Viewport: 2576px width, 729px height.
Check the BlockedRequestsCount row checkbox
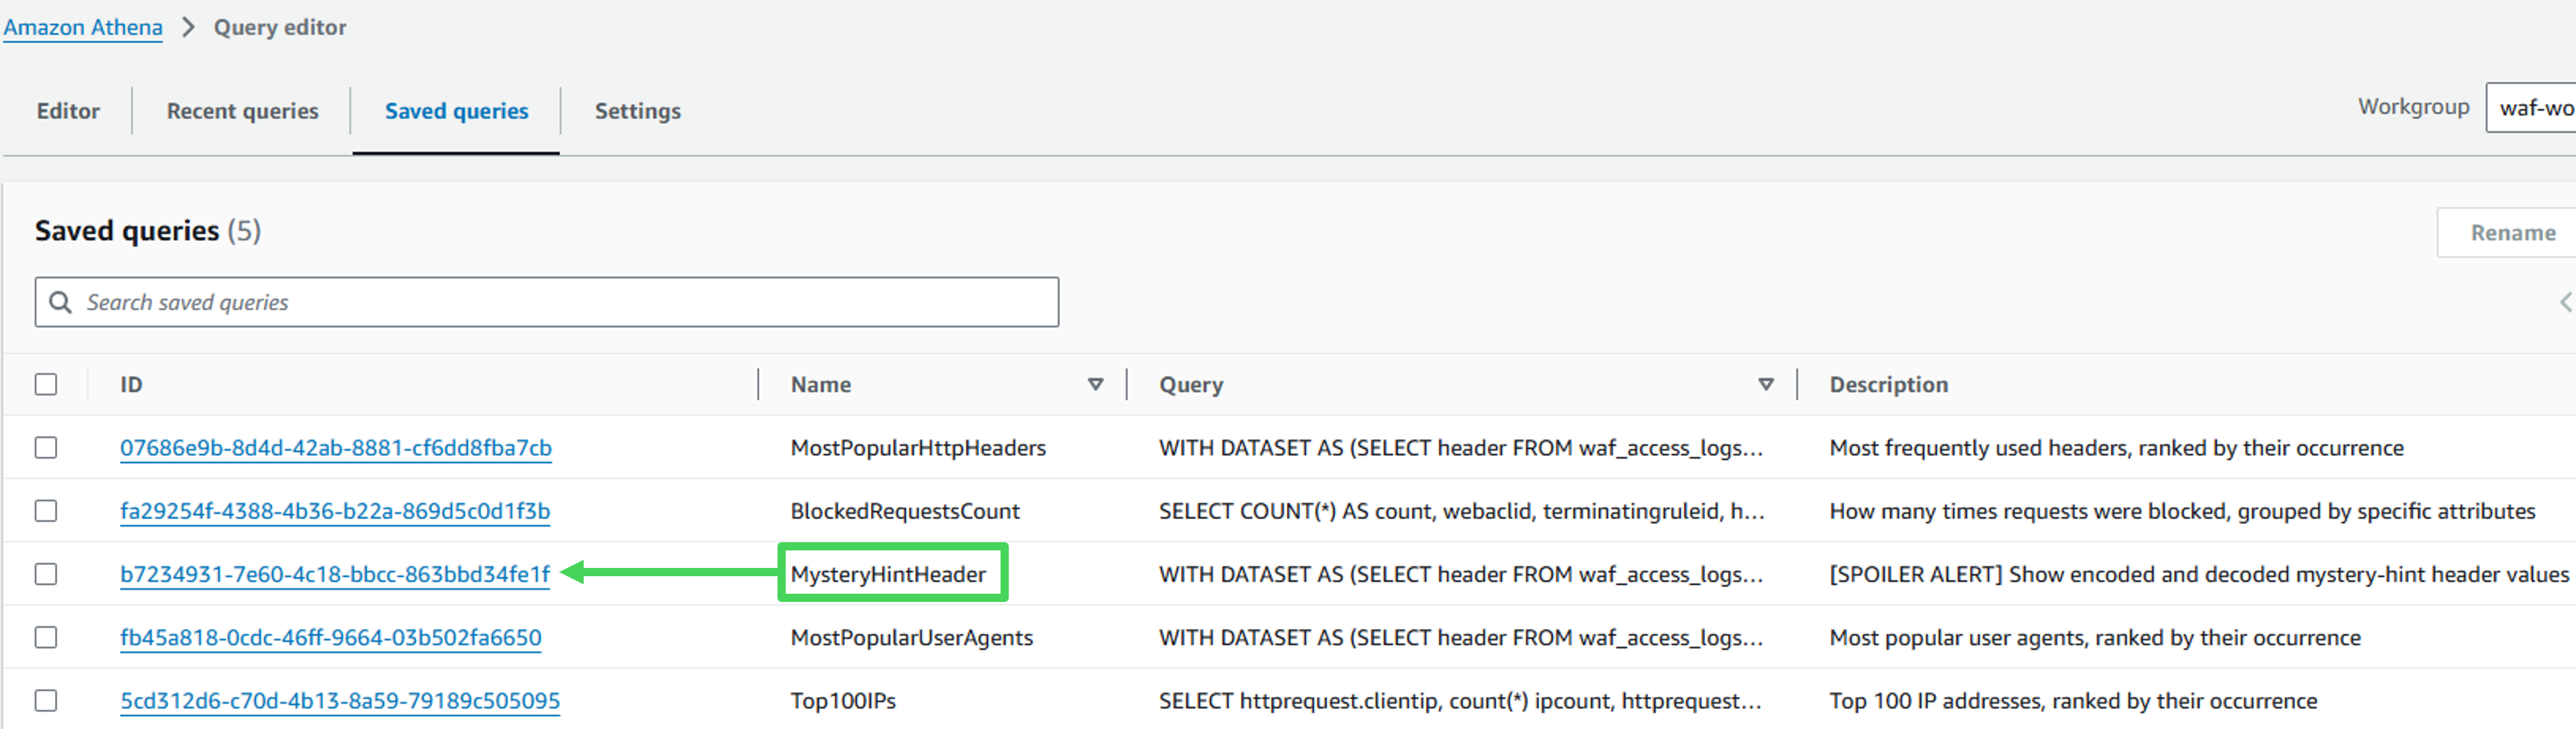(46, 511)
